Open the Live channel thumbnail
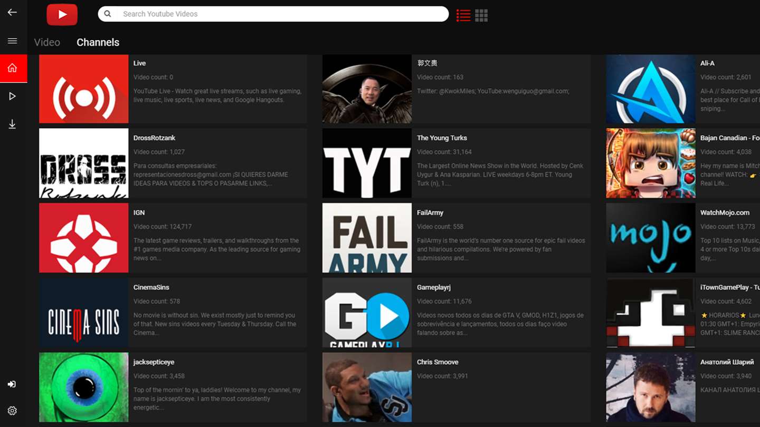Screen dimensions: 760x427 click(x=84, y=89)
